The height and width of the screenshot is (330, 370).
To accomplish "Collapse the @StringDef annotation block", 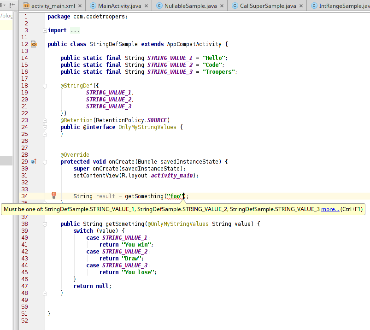I will coord(45,86).
